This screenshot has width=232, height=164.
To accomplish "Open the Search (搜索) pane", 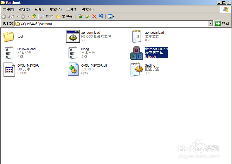I will click(47, 16).
